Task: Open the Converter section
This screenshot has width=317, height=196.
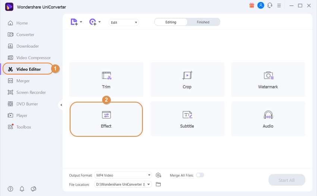Action: tap(21, 35)
